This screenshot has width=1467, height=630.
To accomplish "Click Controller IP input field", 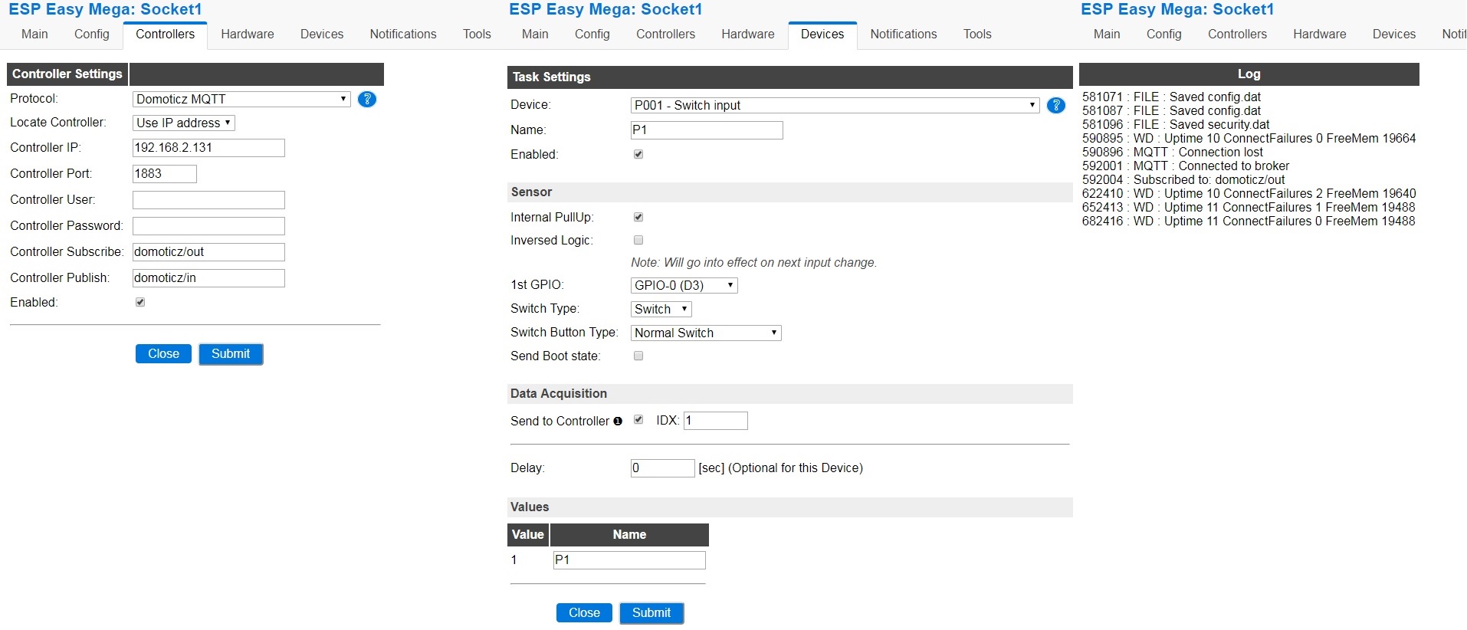I will tap(208, 148).
